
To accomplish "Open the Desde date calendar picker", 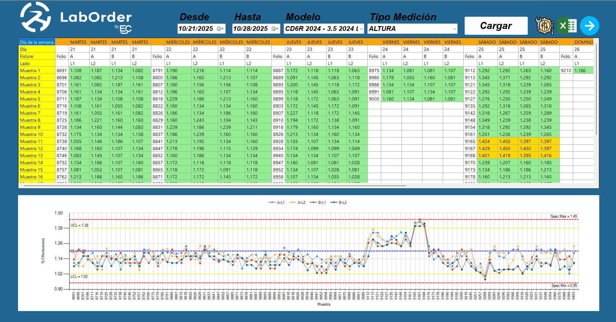I will click(220, 29).
